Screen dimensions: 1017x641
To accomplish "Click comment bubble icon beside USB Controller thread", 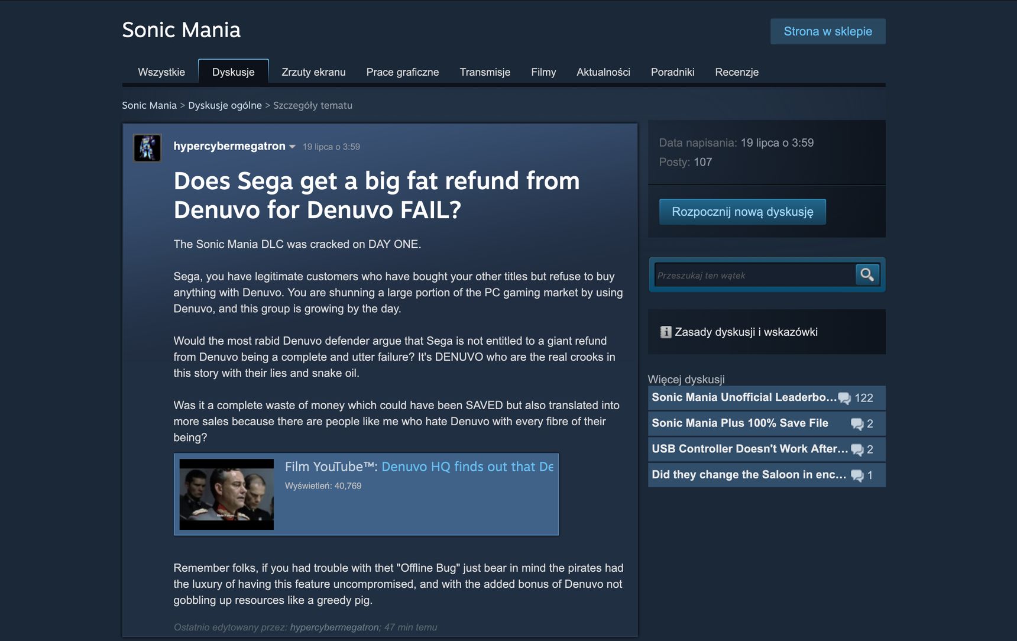I will click(x=857, y=449).
